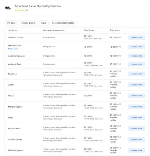Image resolution: width=150 pixels, height=156 pixels.
Task: Click info icon by Authentic Feet total price
Action: tap(120, 64)
